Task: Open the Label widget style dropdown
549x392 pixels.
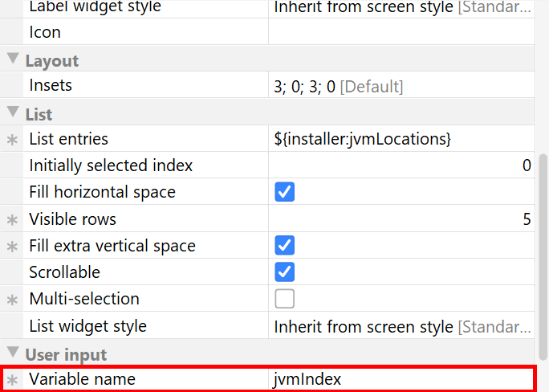Action: pyautogui.click(x=401, y=7)
